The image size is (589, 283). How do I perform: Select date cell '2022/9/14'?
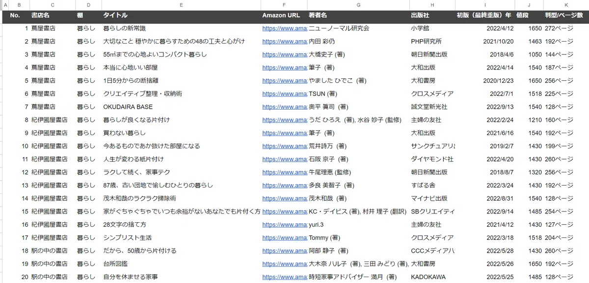(485, 212)
